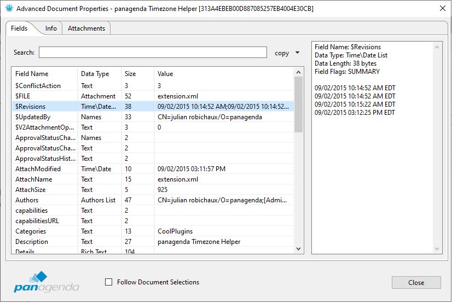The image size is (452, 303).
Task: Sort by Size column header
Action: coord(138,74)
